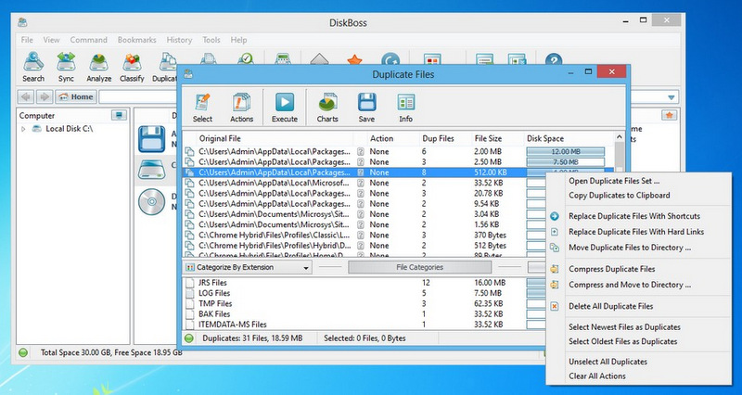Open the Sync tool in DiskBoss
Viewport: 742px width, 395px height.
pos(66,68)
